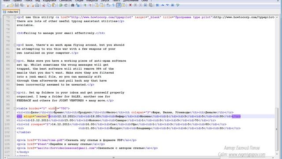Toggle synchronized horizontal scrolling
The width and height of the screenshot is (282, 159).
(102, 5)
